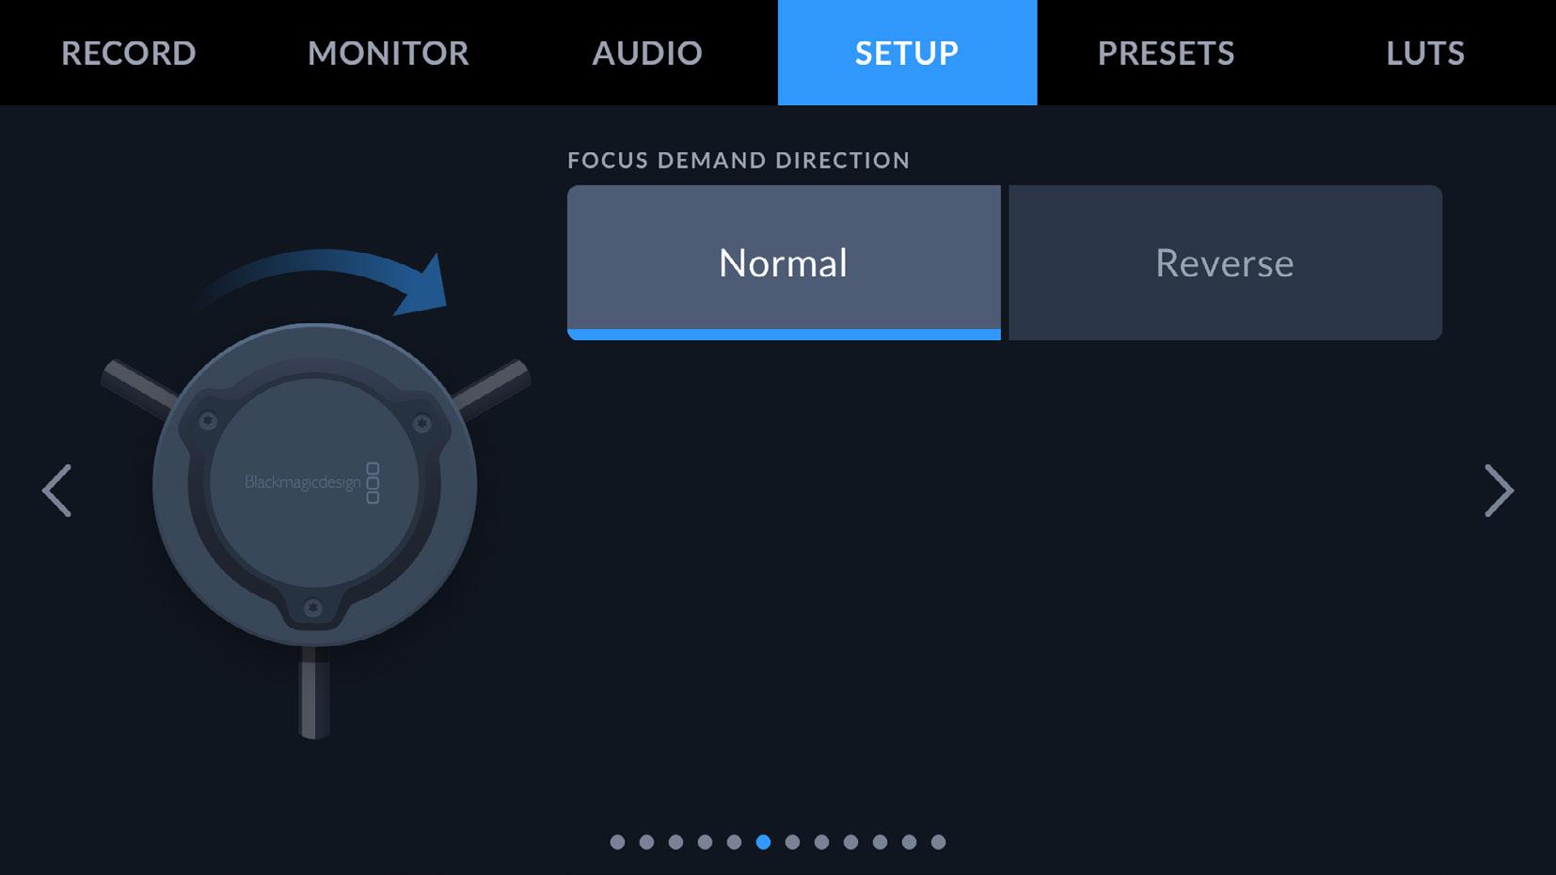Screen dimensions: 1556x875
Task: Select the fifth page indicator dot
Action: point(734,842)
